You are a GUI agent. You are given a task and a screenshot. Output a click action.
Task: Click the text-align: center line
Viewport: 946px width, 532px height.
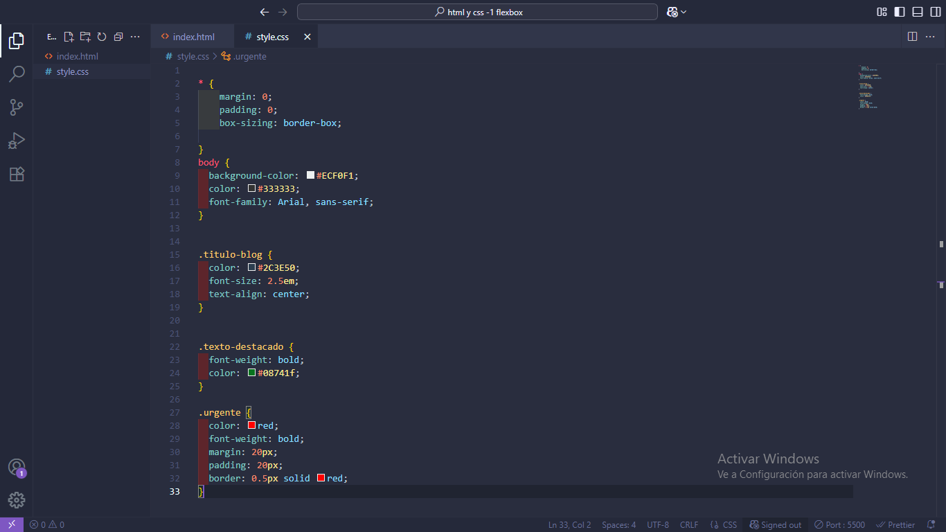259,294
